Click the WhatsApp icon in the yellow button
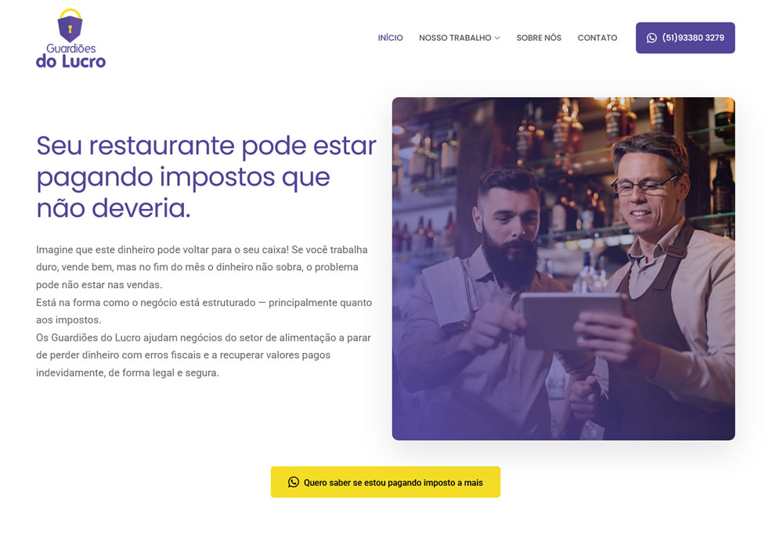The height and width of the screenshot is (548, 783). click(294, 482)
